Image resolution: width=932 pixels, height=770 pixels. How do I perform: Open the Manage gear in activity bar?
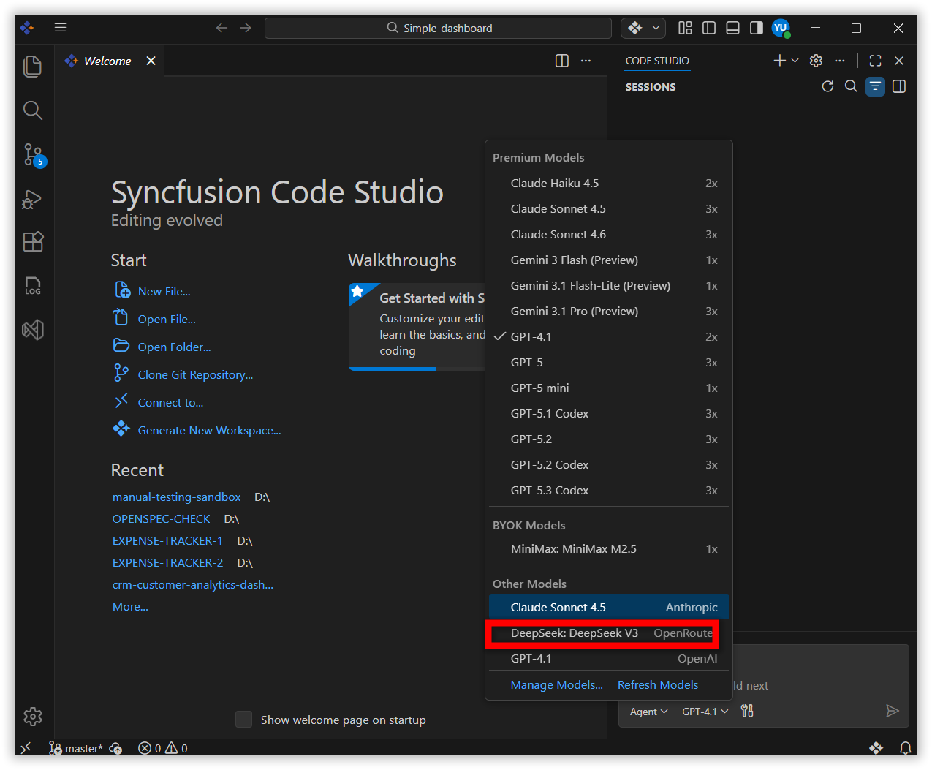[33, 717]
